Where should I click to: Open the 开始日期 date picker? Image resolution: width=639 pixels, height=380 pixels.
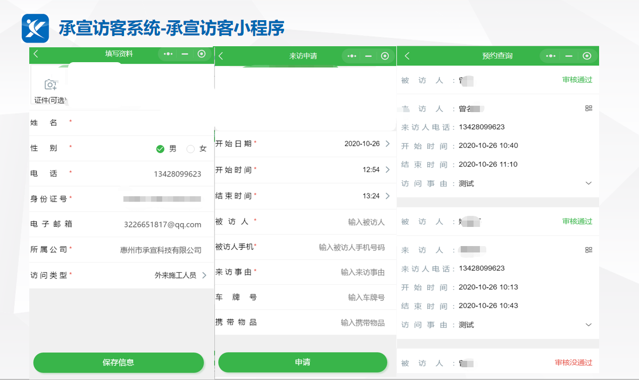tap(367, 144)
